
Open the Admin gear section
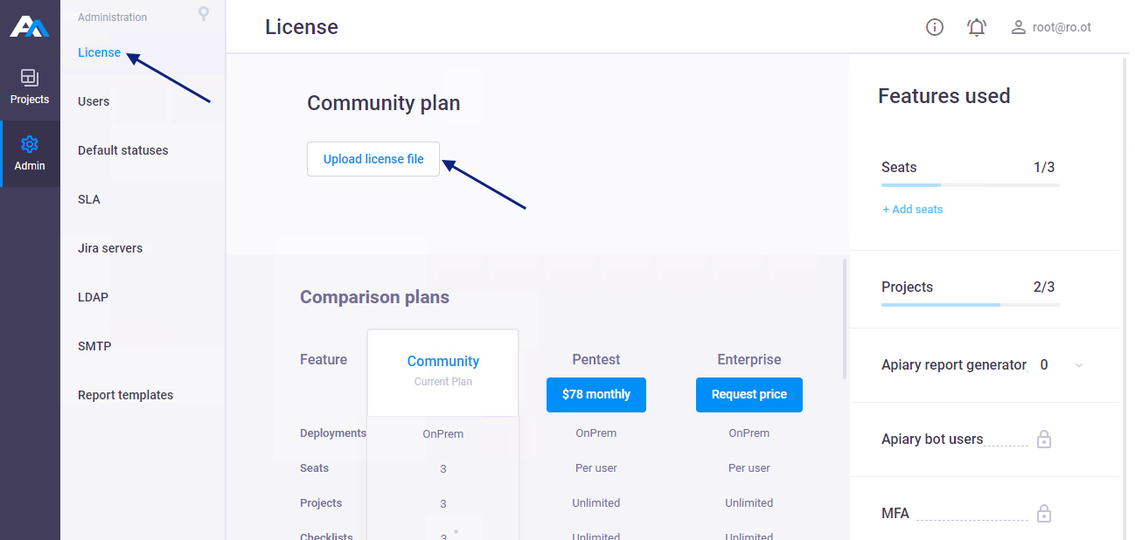click(x=30, y=153)
